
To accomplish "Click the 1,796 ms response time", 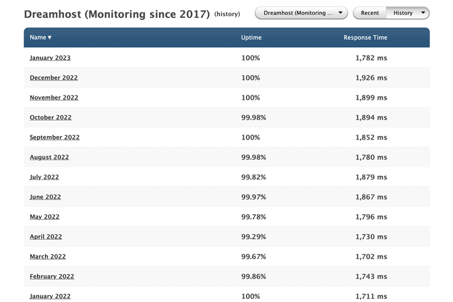I will pos(371,217).
